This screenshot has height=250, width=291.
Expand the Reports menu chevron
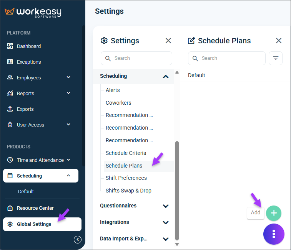pos(68,93)
